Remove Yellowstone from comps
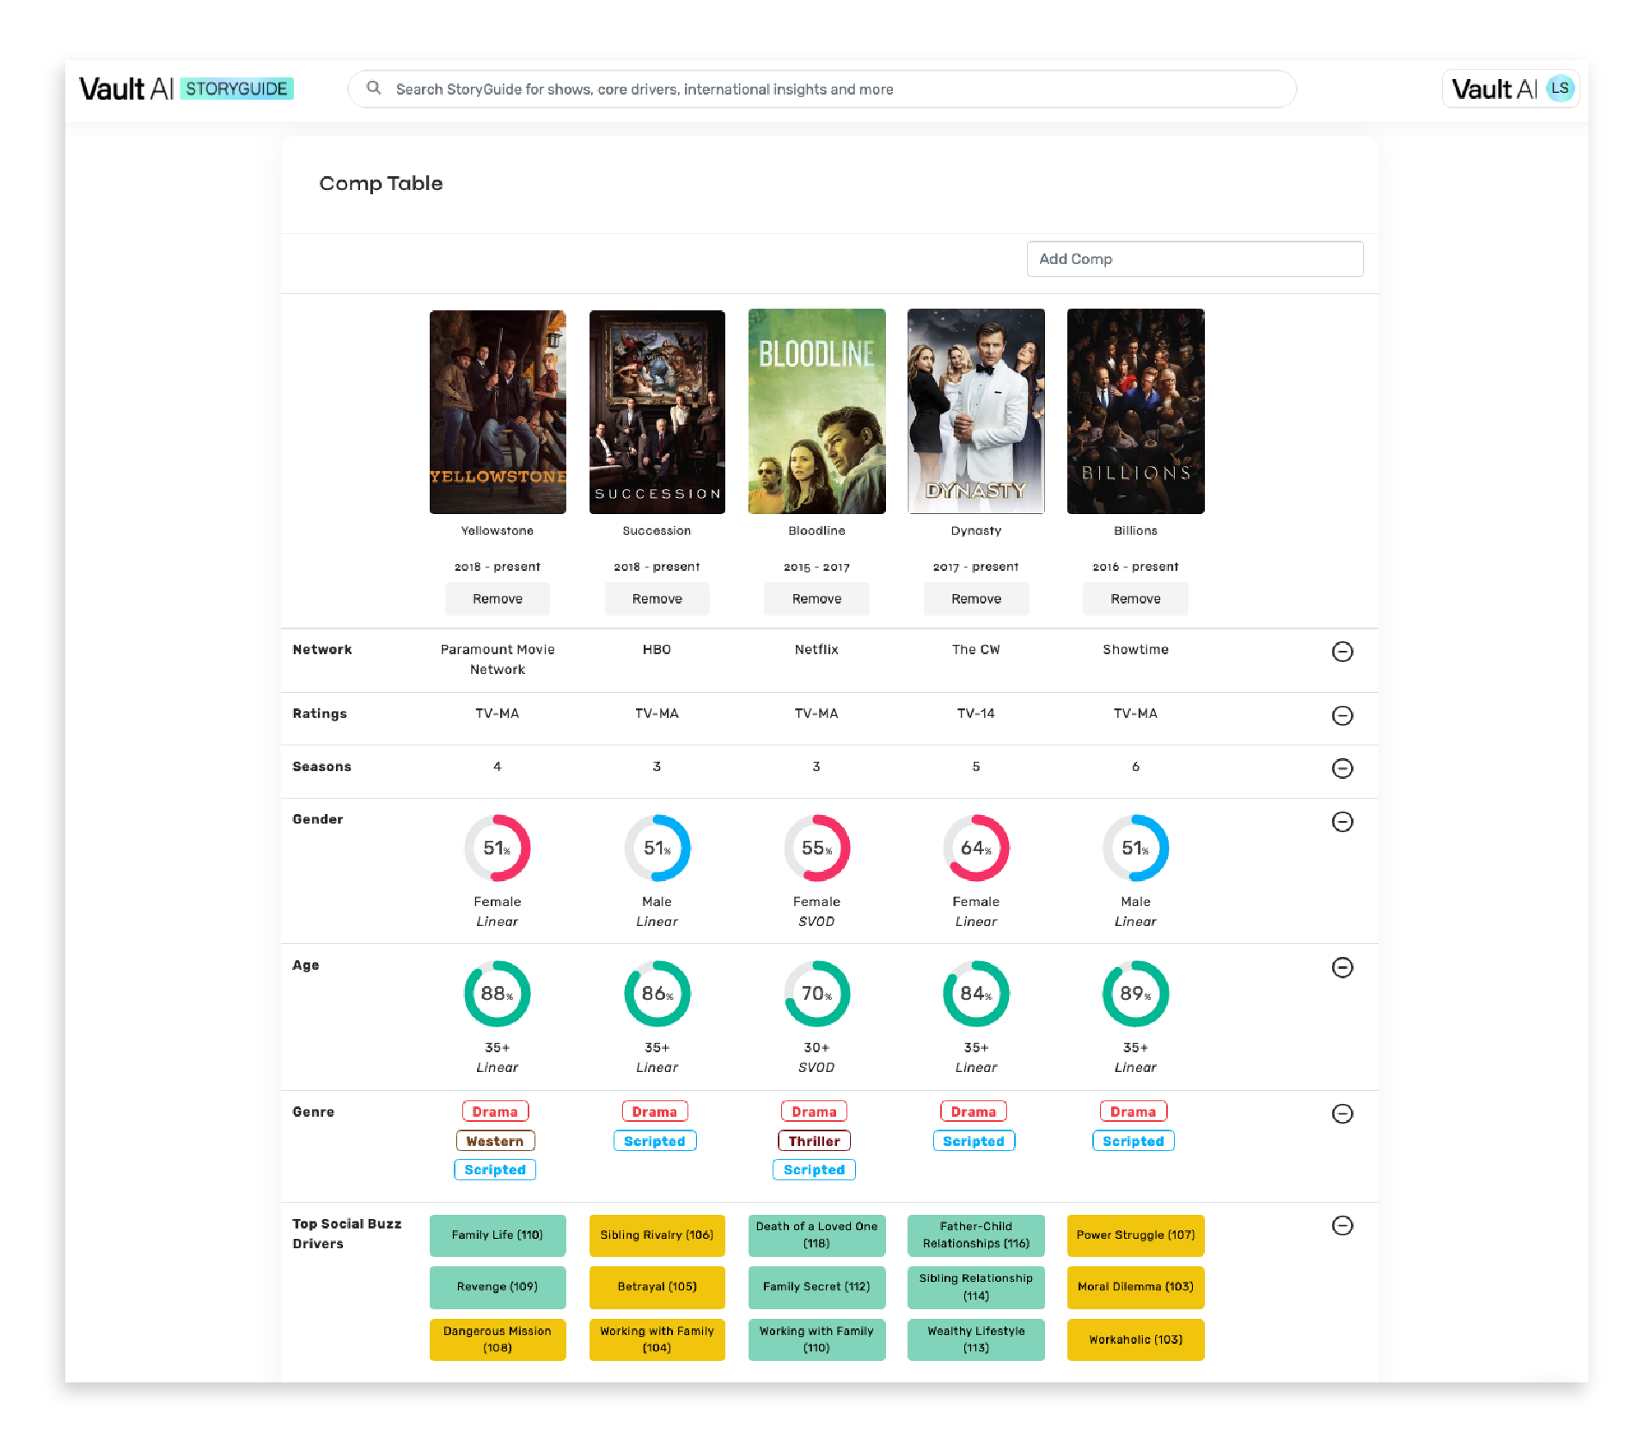Viewport: 1650px width, 1446px height. click(x=498, y=598)
